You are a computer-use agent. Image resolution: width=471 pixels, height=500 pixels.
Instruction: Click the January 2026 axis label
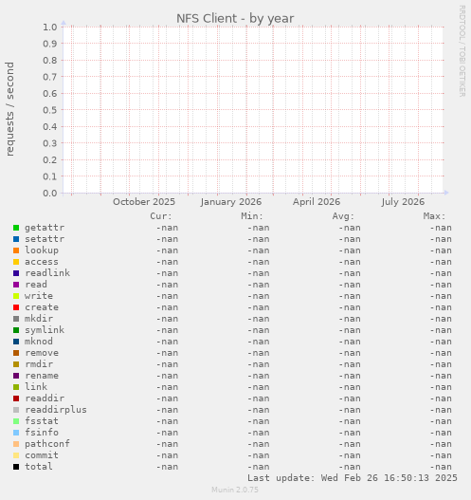(x=231, y=202)
